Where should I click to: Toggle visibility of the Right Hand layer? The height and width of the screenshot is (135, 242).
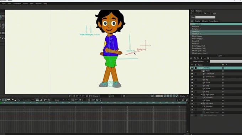pos(192,95)
